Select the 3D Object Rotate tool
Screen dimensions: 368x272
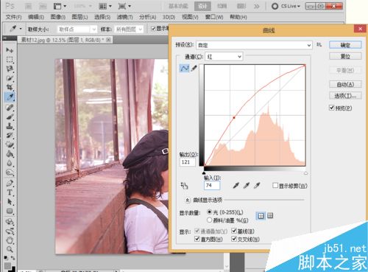point(10,222)
